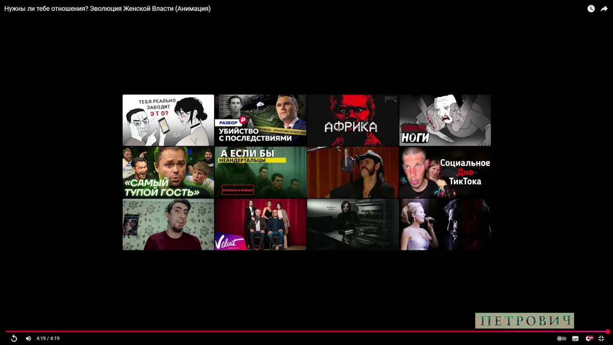
Task: Click the progress bar scrubber dot
Action: tap(607, 332)
